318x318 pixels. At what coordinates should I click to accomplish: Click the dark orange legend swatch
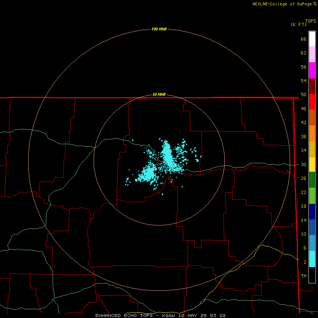tap(312, 117)
